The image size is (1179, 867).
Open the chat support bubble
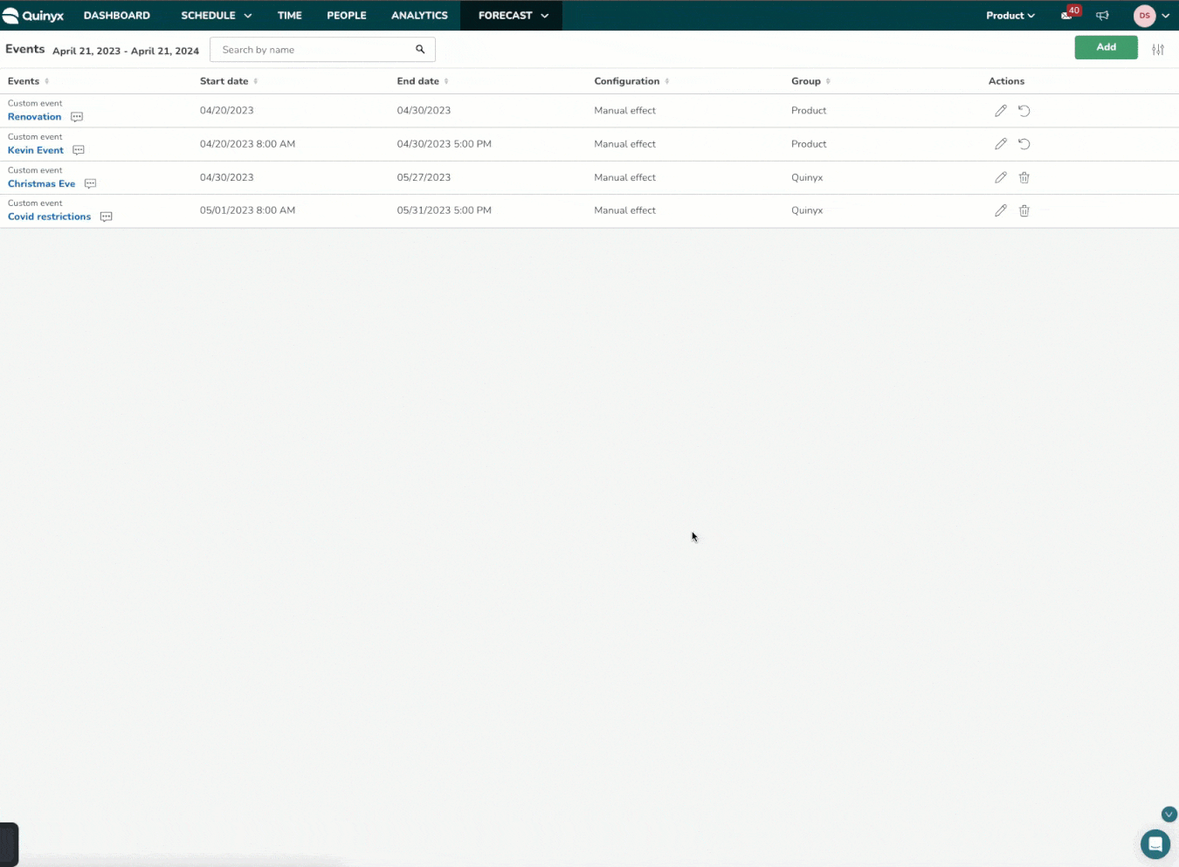coord(1155,844)
